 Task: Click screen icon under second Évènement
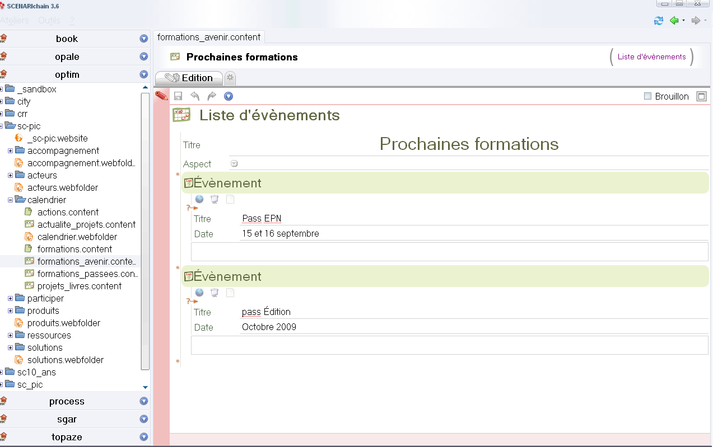coord(215,292)
